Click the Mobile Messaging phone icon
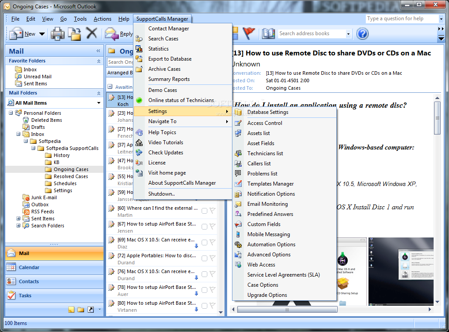The height and width of the screenshot is (332, 449). pos(238,234)
